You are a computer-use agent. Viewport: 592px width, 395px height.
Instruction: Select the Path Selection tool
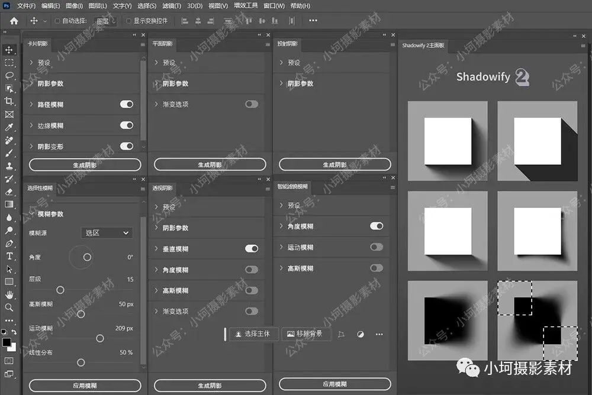[x=9, y=269]
